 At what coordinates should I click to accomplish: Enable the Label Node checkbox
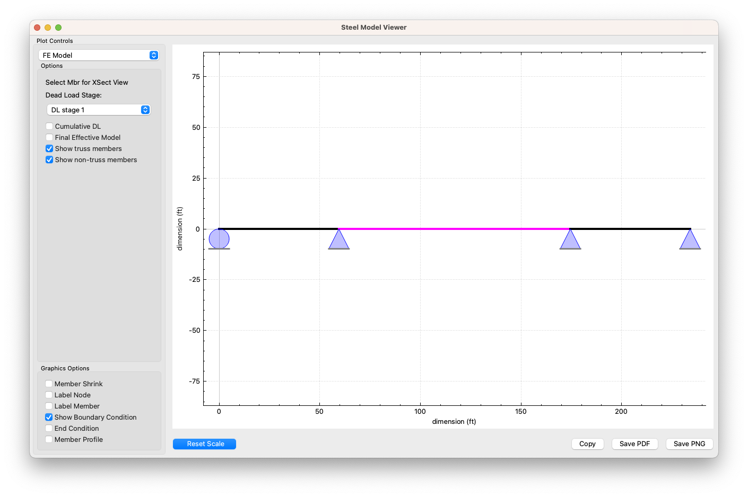(49, 395)
